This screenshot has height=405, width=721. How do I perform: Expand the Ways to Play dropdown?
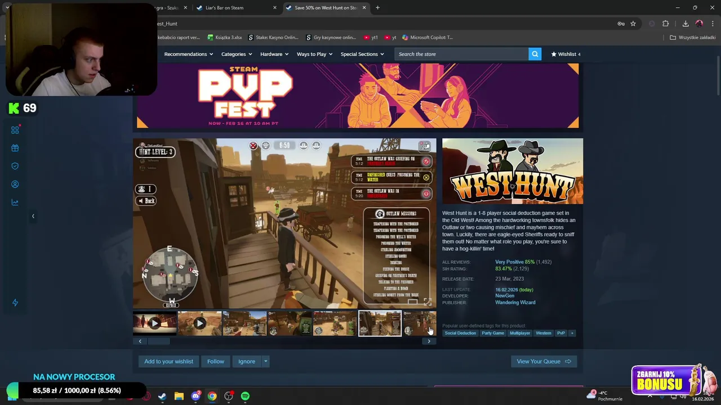click(x=315, y=54)
